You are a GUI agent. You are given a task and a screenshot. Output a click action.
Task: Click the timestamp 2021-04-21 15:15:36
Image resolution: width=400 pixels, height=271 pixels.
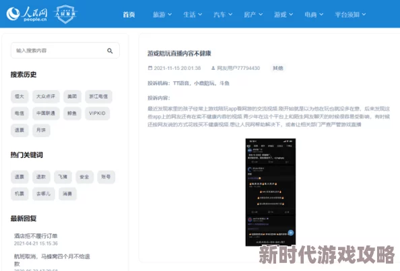(36, 243)
